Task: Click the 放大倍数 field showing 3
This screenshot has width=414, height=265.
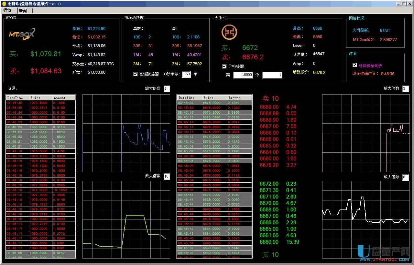Action: tap(406, 89)
